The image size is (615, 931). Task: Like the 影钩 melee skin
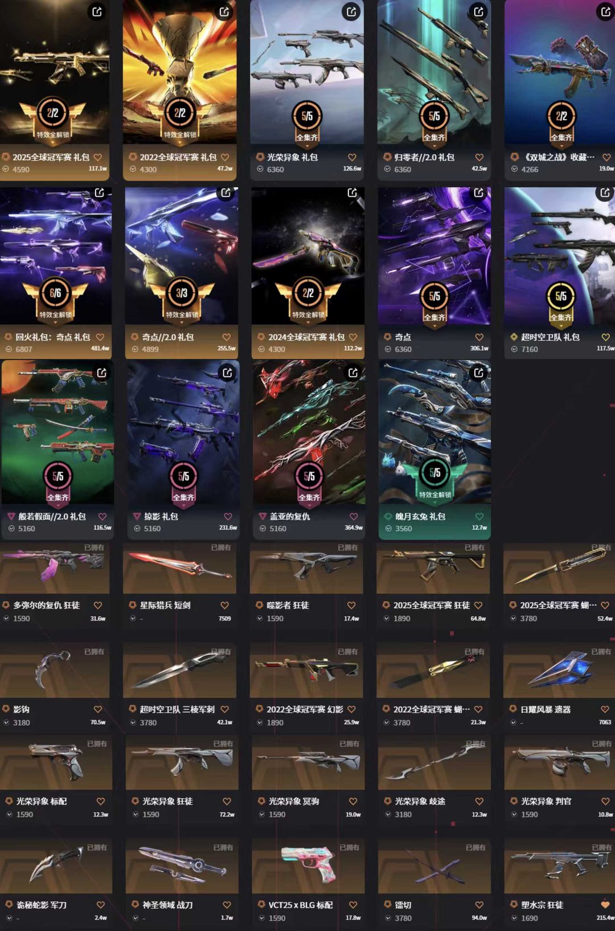point(98,709)
